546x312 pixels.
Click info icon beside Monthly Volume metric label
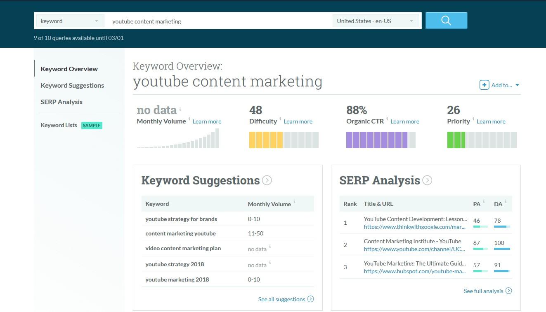tap(189, 119)
